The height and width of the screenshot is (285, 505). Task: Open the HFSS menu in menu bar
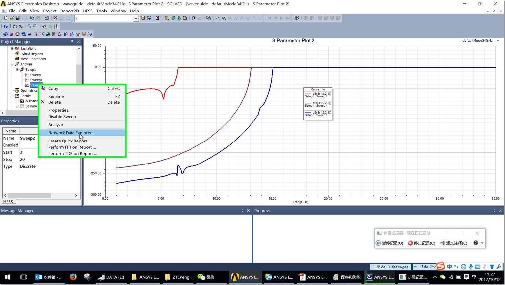pos(88,11)
